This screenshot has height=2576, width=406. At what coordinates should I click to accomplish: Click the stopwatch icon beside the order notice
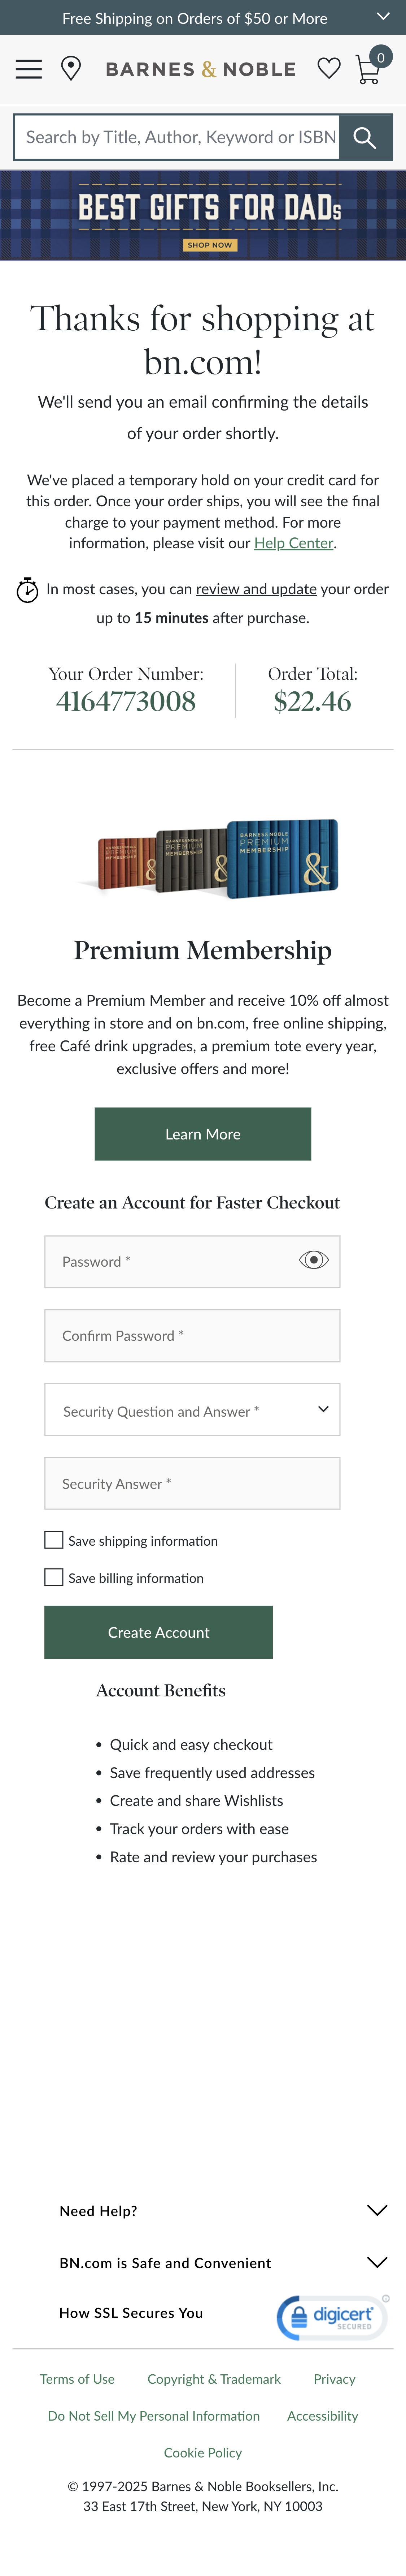[x=27, y=590]
